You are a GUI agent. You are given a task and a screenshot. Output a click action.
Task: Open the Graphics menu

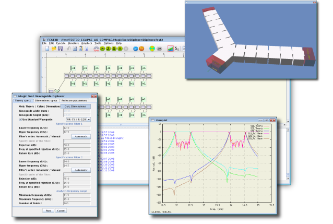point(87,43)
